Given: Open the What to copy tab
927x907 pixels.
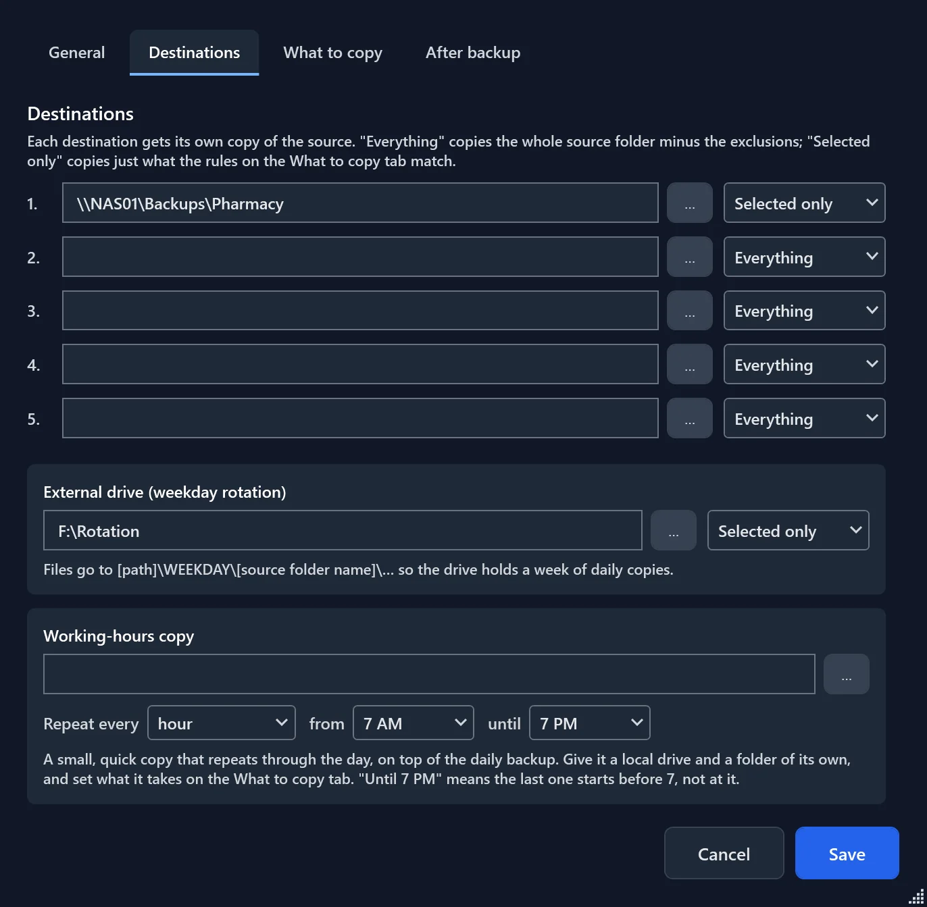Looking at the screenshot, I should 332,53.
